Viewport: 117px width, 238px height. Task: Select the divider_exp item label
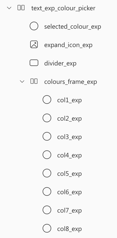[60, 63]
